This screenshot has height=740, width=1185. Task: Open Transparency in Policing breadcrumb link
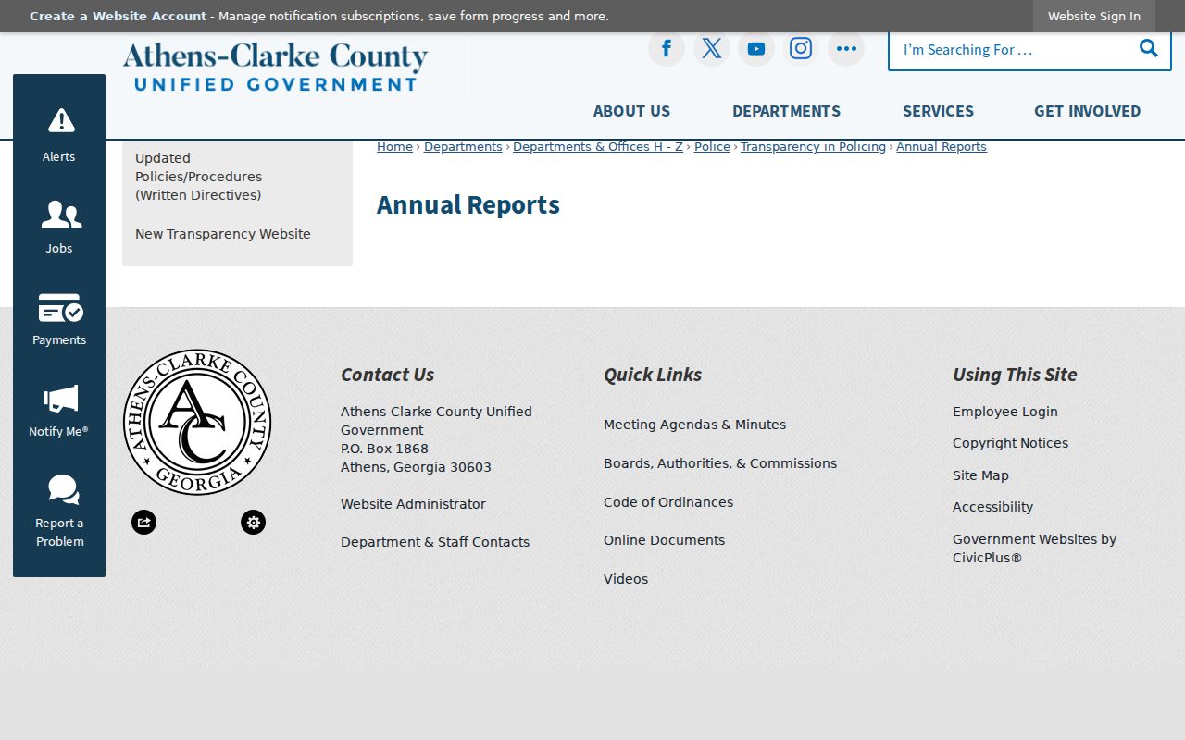[813, 147]
